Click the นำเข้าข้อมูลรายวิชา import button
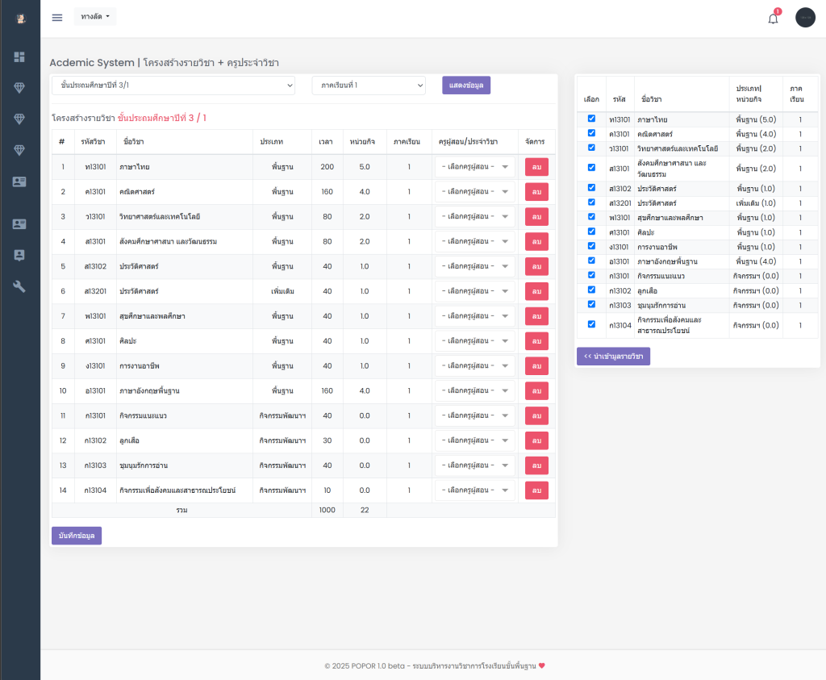This screenshot has width=826, height=680. click(x=613, y=357)
